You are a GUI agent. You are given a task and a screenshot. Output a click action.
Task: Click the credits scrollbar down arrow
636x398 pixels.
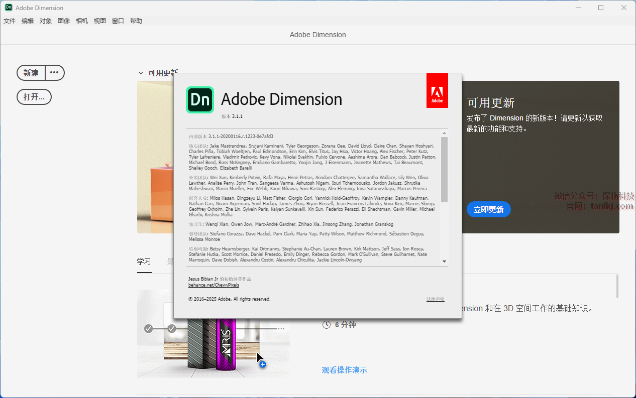(444, 261)
